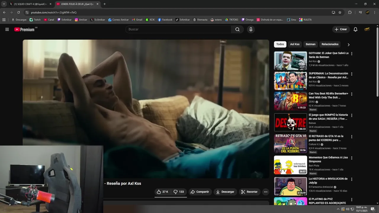This screenshot has height=213, width=379.
Task: Open Windows notification center with 7 alerts
Action: coord(373,209)
